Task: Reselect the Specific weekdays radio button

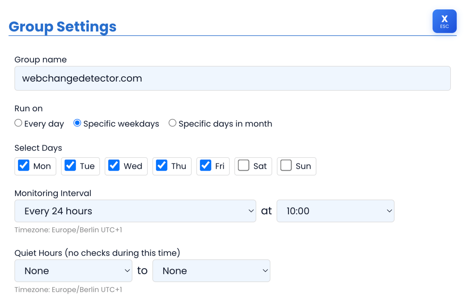Action: coord(77,123)
